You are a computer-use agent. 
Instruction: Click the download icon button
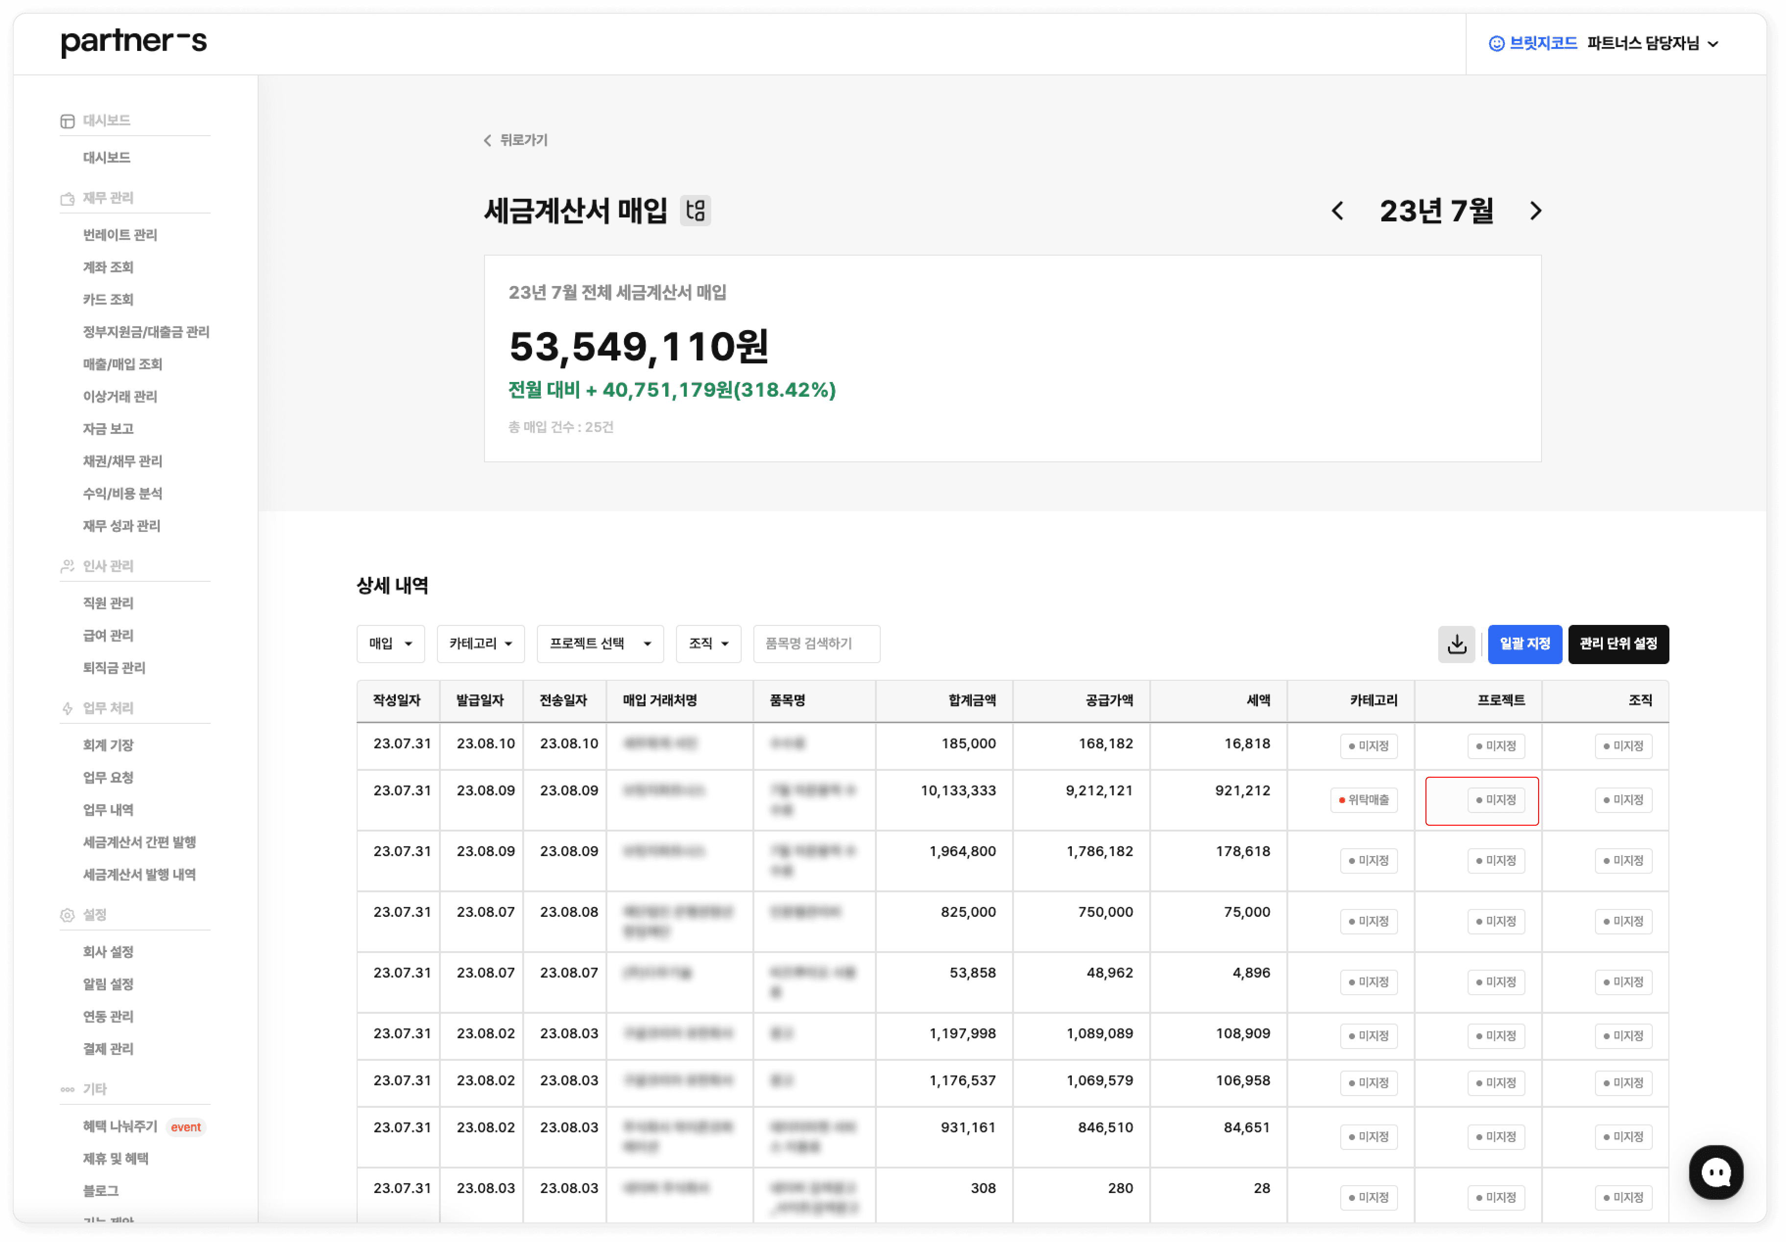1456,644
